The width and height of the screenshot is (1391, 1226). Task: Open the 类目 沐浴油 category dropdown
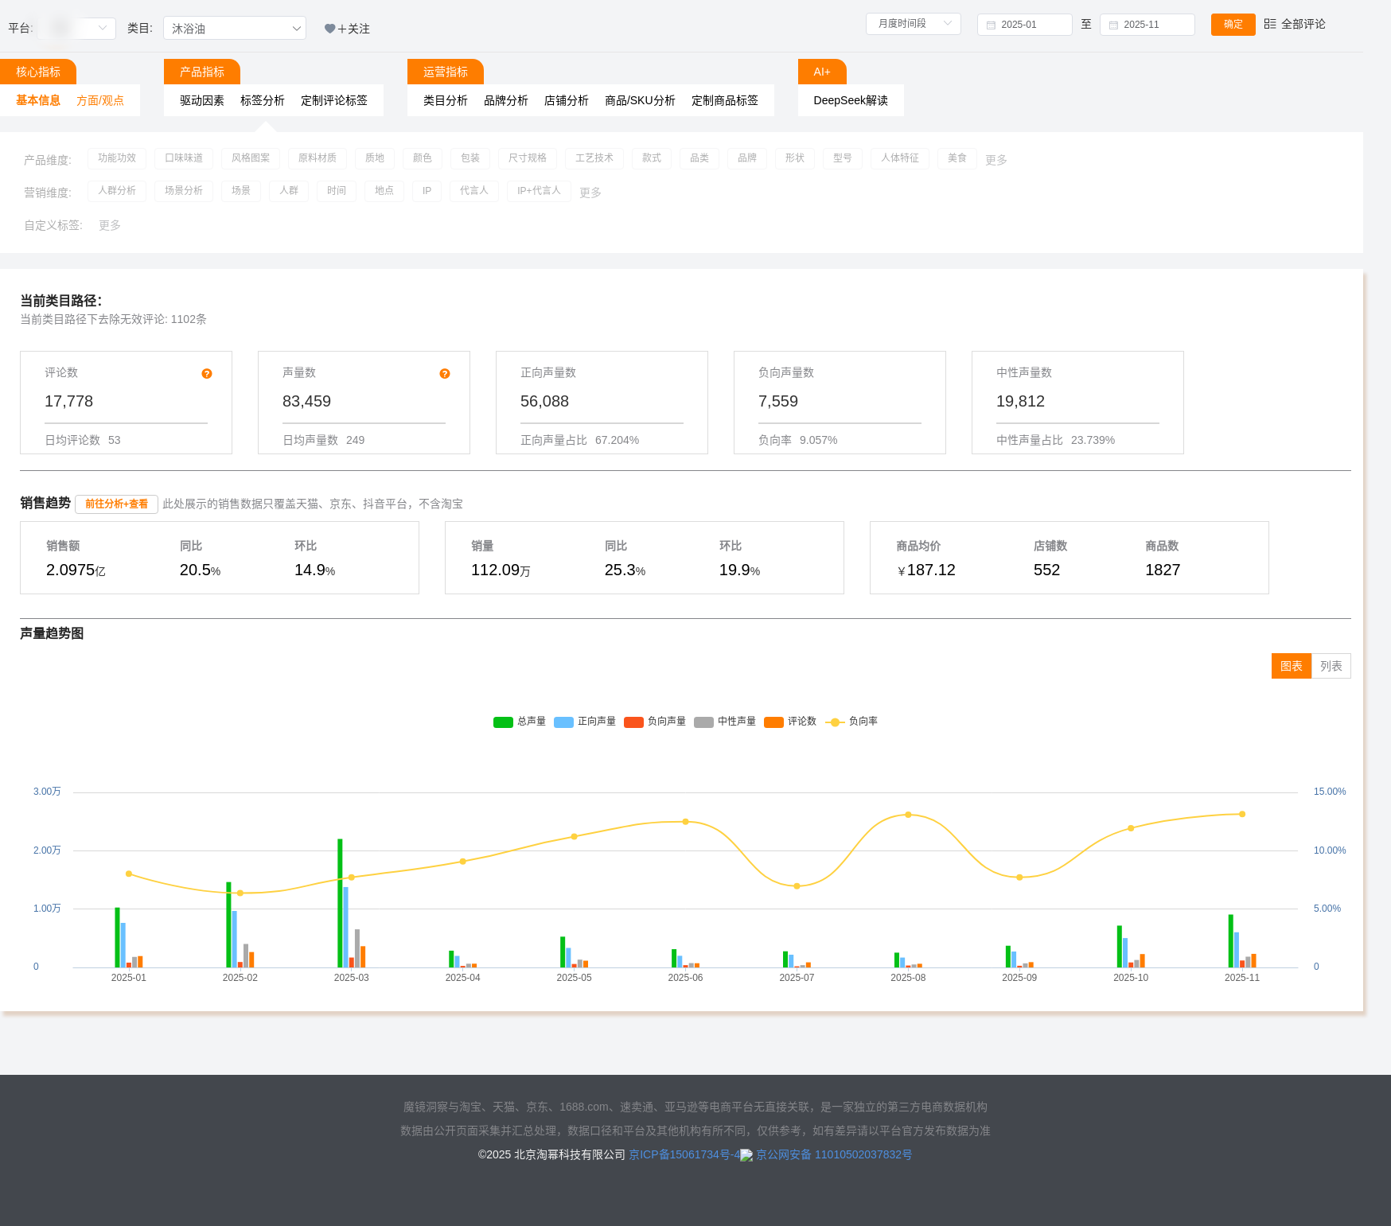(x=234, y=29)
